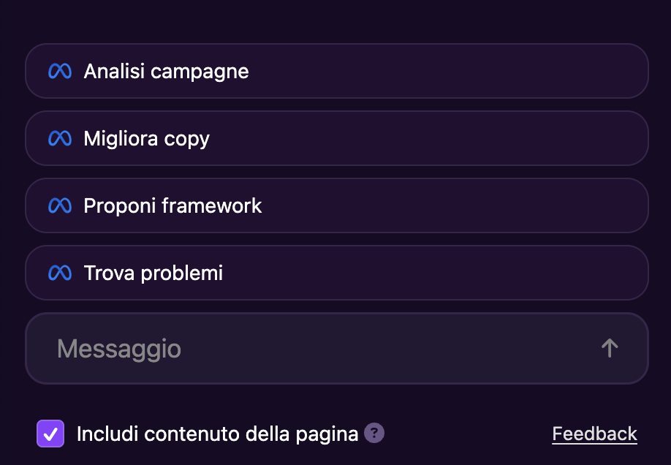Image resolution: width=671 pixels, height=465 pixels.
Task: Click the Meta logo beside Proponi framework
Action: (60, 205)
